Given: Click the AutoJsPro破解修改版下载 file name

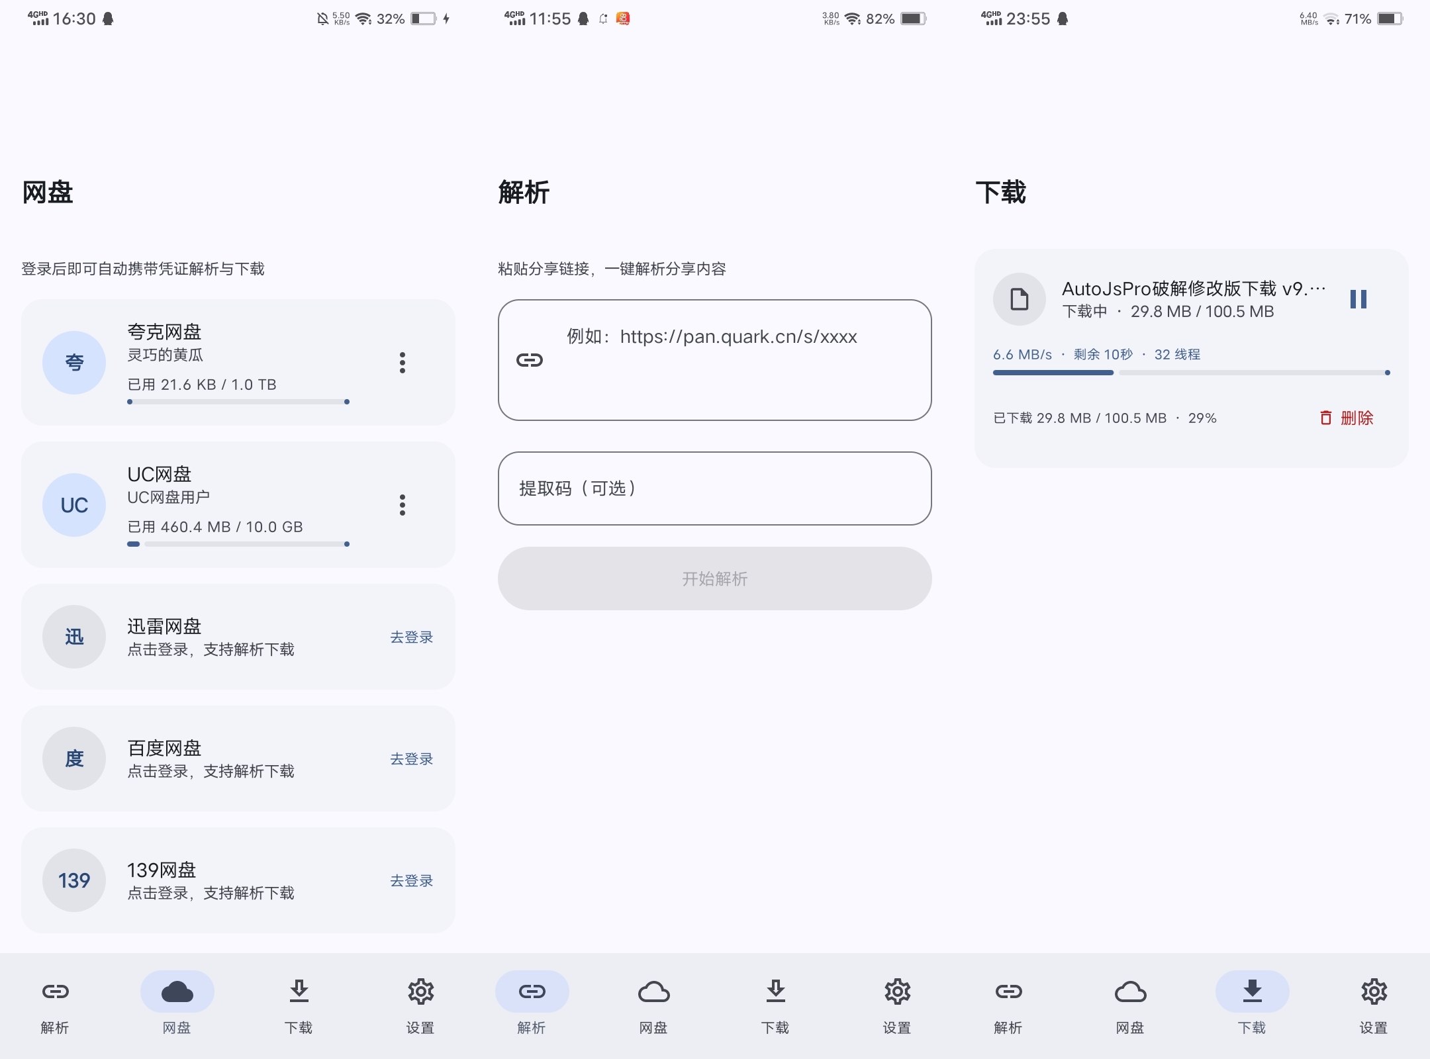Looking at the screenshot, I should (x=1194, y=289).
